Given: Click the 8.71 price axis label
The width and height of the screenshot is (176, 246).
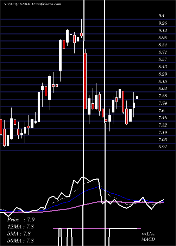Looking at the screenshot, I should pos(163,52).
